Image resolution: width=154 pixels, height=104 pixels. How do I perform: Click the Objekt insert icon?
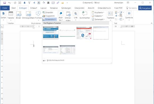pos(122,19)
